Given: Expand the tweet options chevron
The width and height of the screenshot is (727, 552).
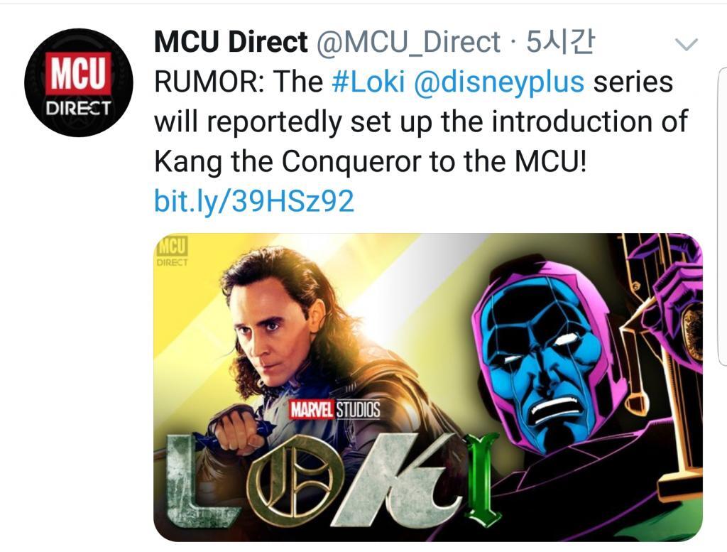Looking at the screenshot, I should [x=686, y=45].
